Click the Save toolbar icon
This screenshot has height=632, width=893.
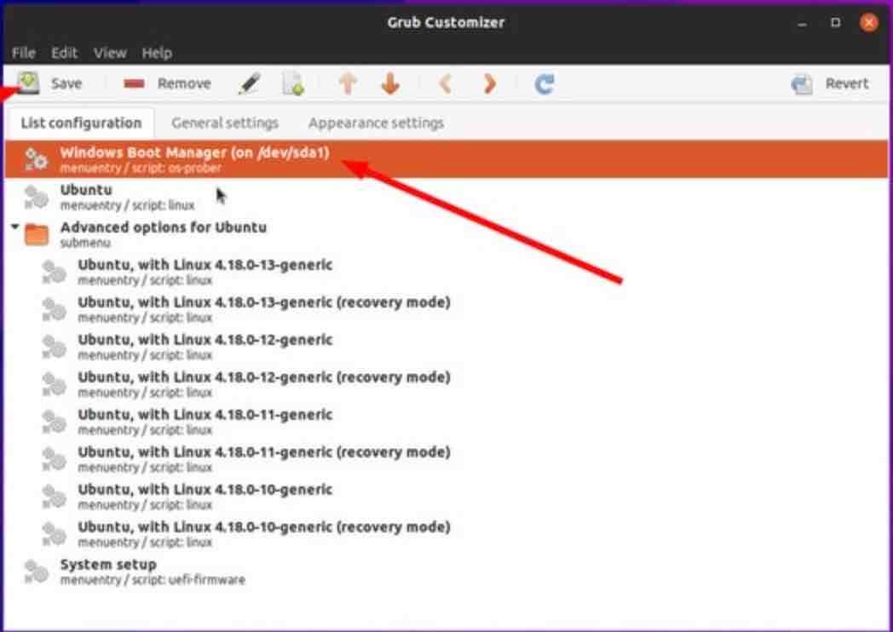[28, 83]
